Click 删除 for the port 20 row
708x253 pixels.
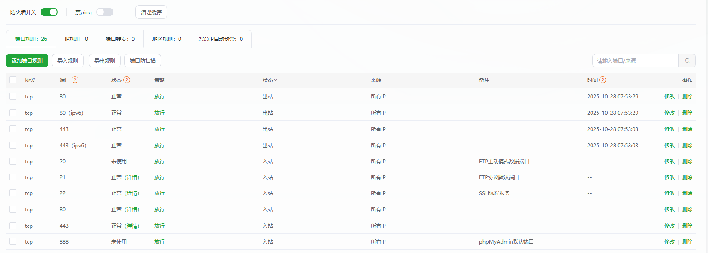687,162
